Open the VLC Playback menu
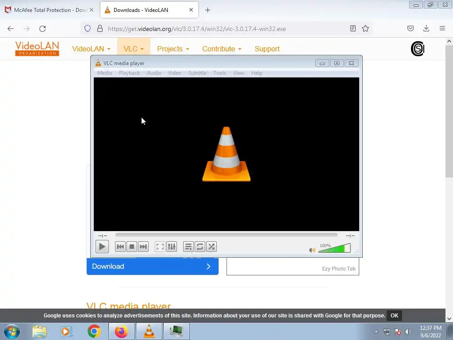Image resolution: width=453 pixels, height=340 pixels. click(x=130, y=73)
